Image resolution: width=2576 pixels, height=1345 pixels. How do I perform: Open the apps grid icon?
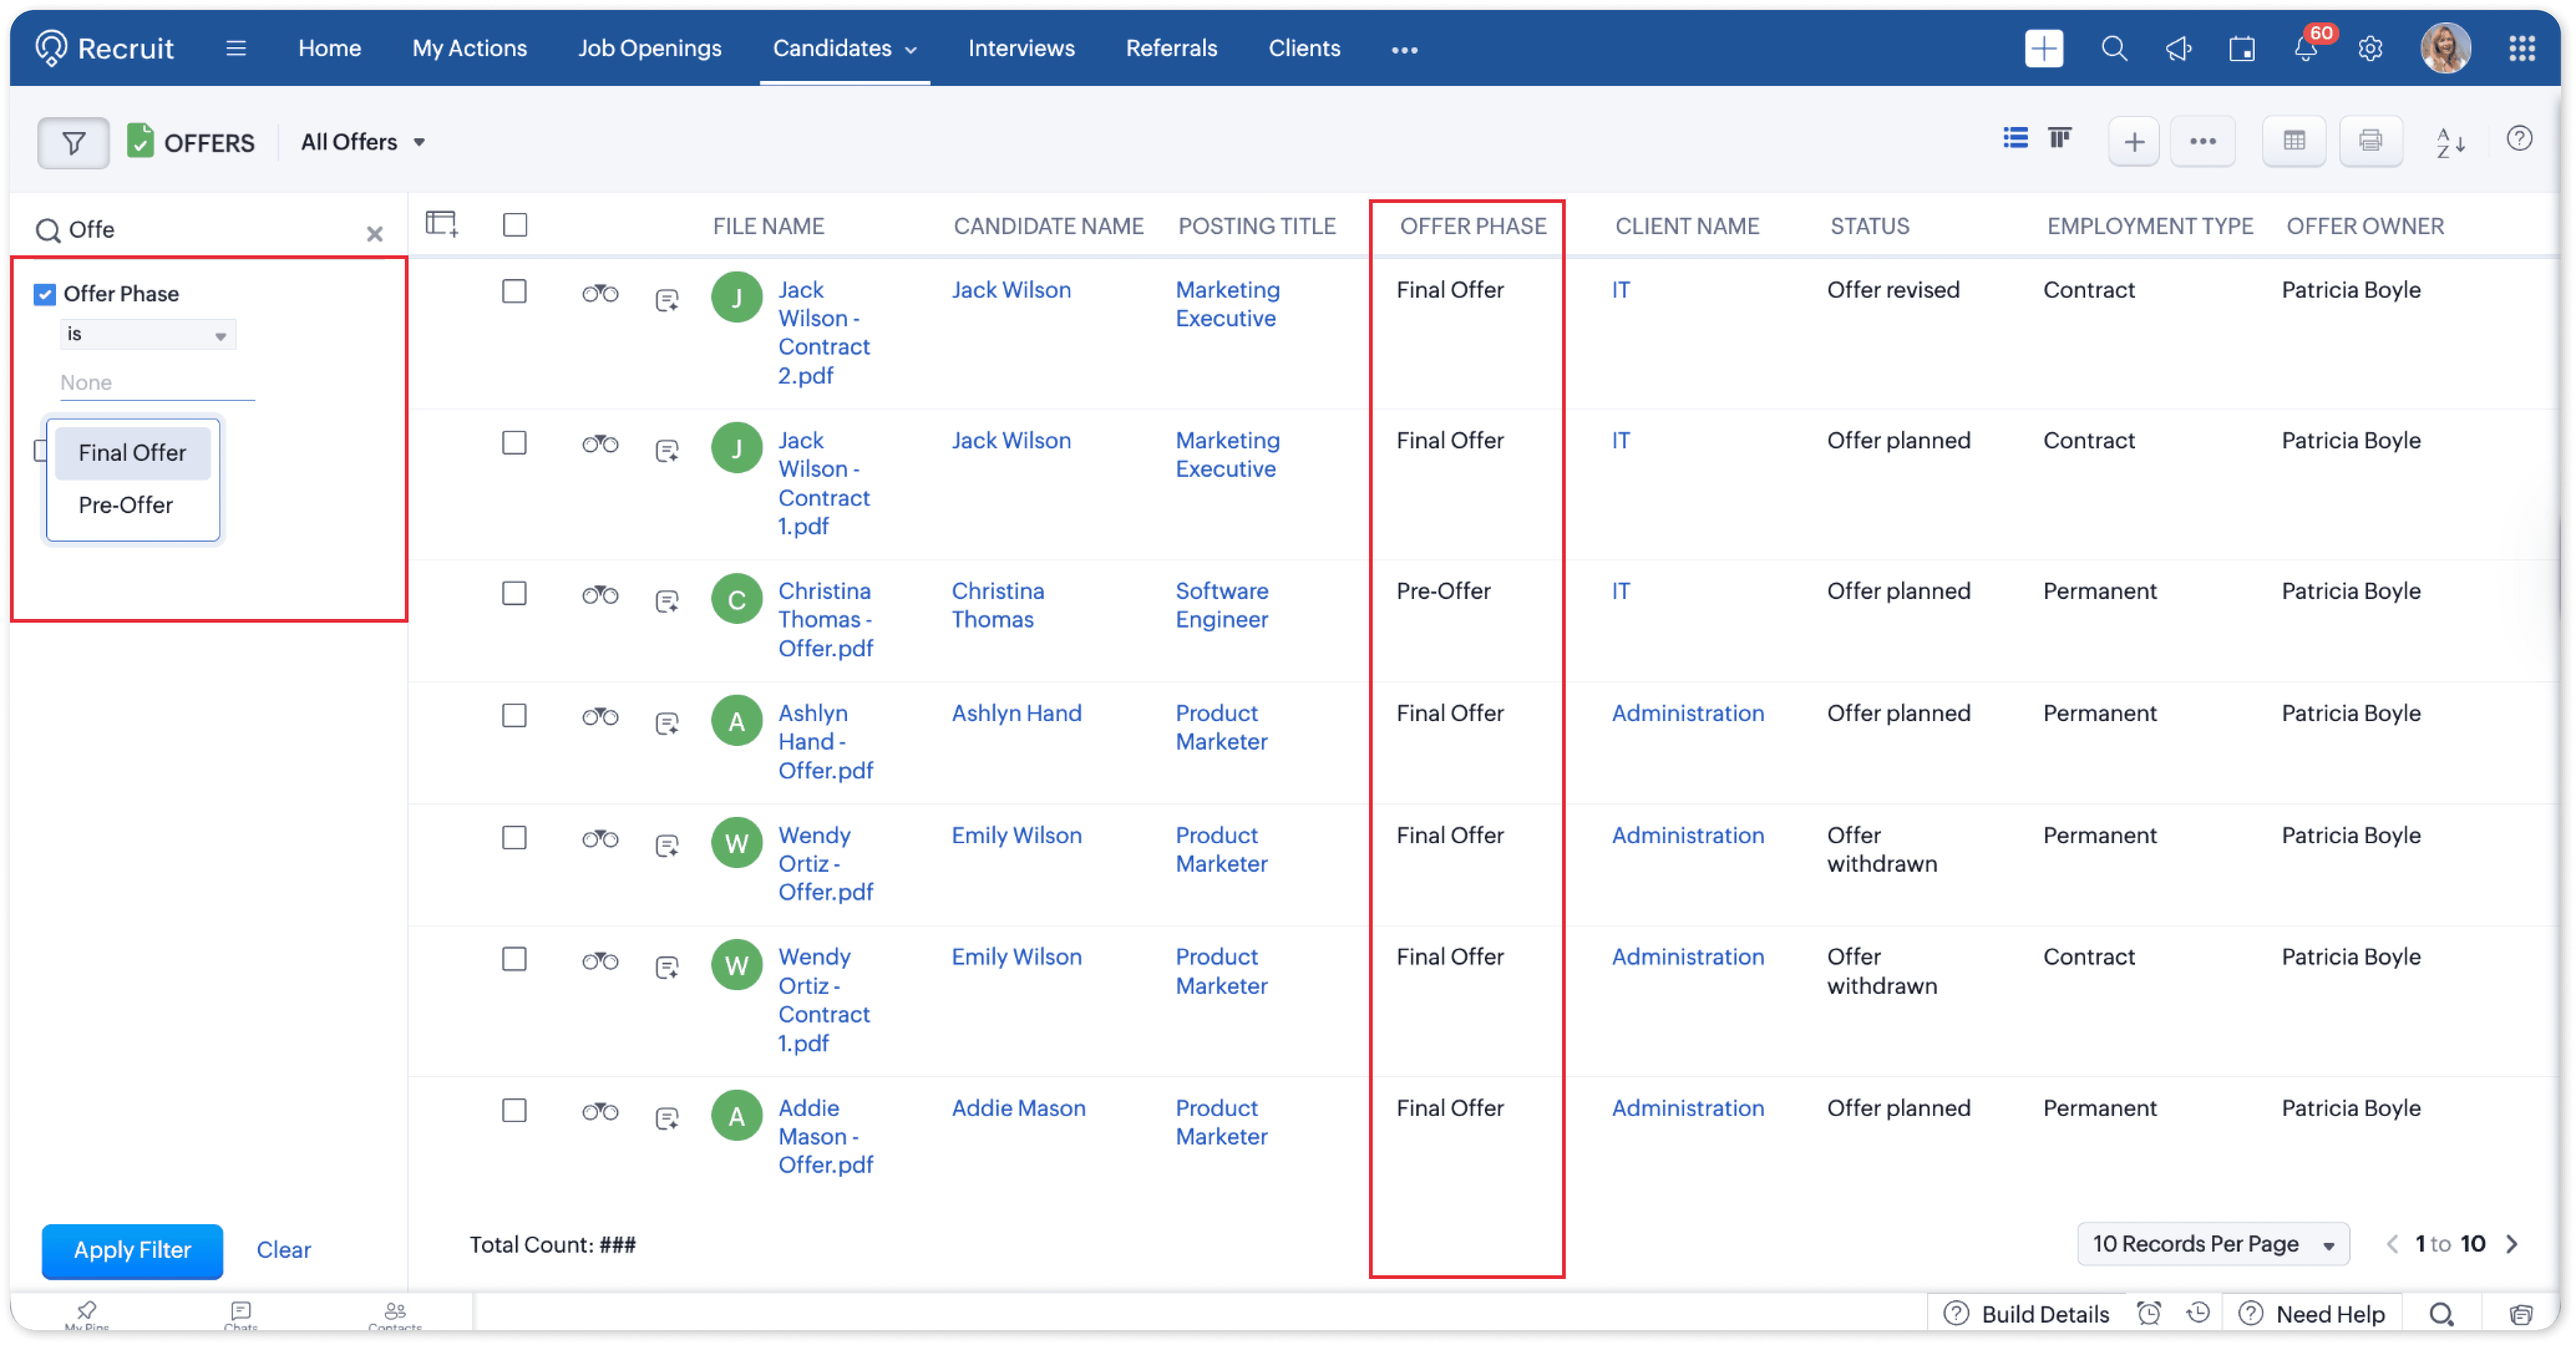pyautogui.click(x=2521, y=48)
